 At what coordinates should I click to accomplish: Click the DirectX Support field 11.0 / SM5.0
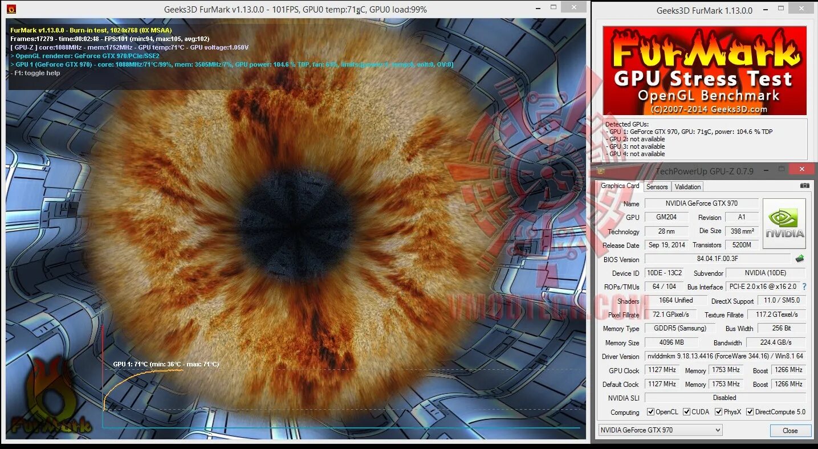point(782,300)
